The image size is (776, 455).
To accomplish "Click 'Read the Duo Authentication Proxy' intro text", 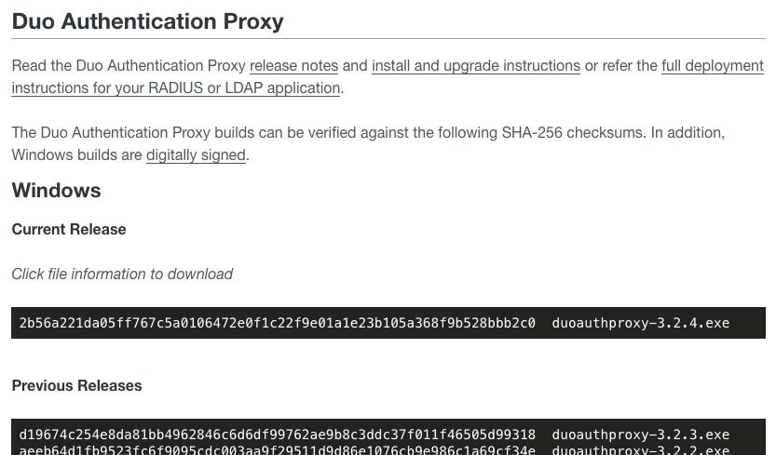I will pyautogui.click(x=129, y=66).
